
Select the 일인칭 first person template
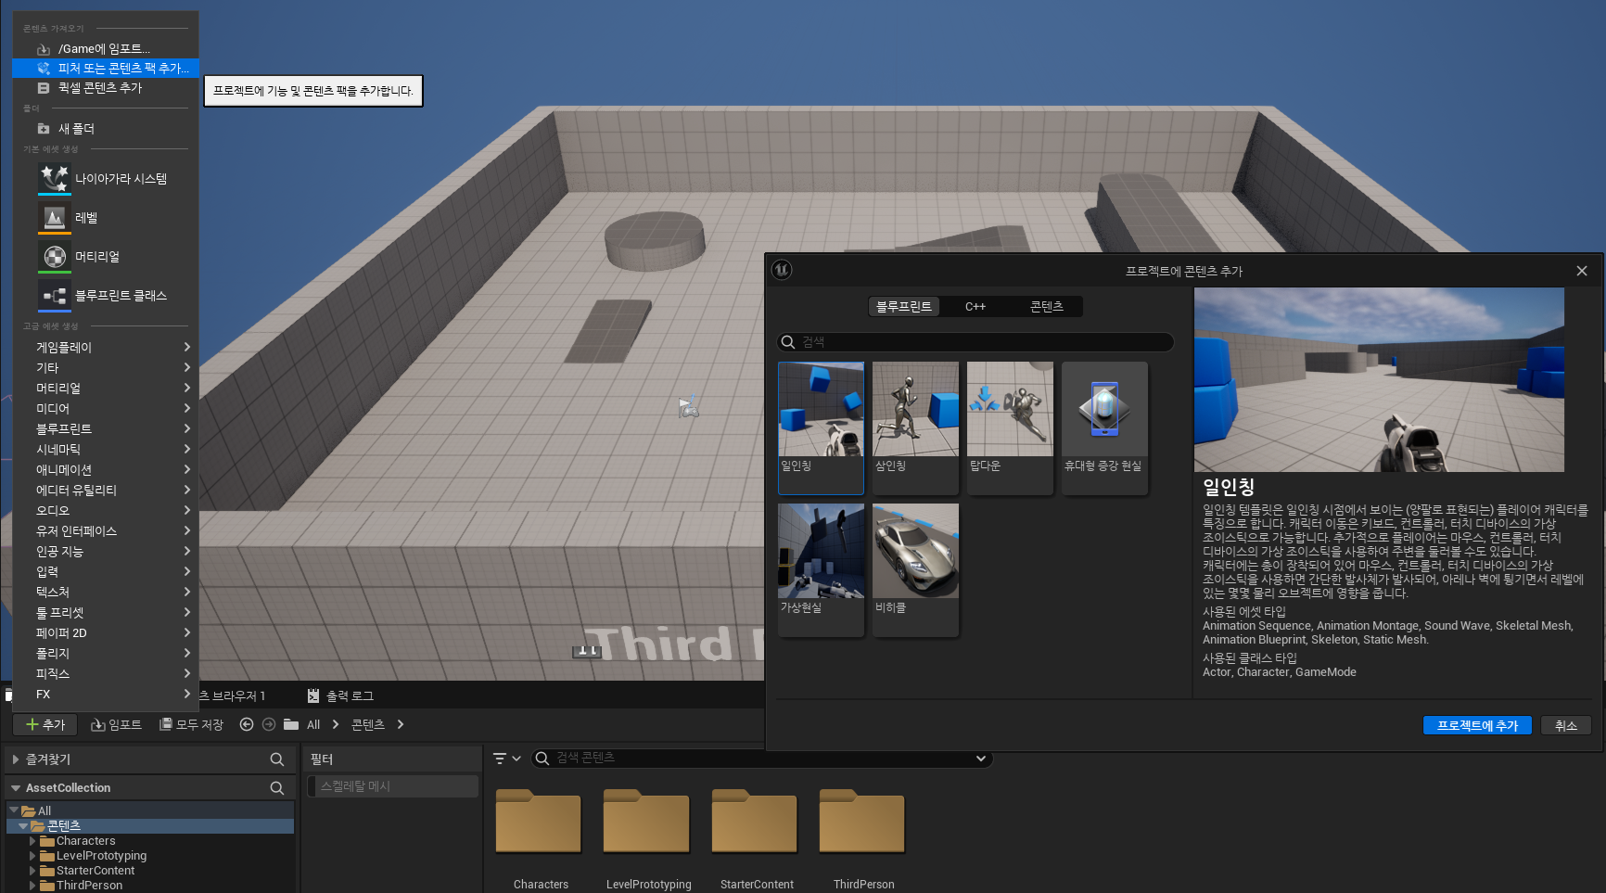tap(821, 427)
